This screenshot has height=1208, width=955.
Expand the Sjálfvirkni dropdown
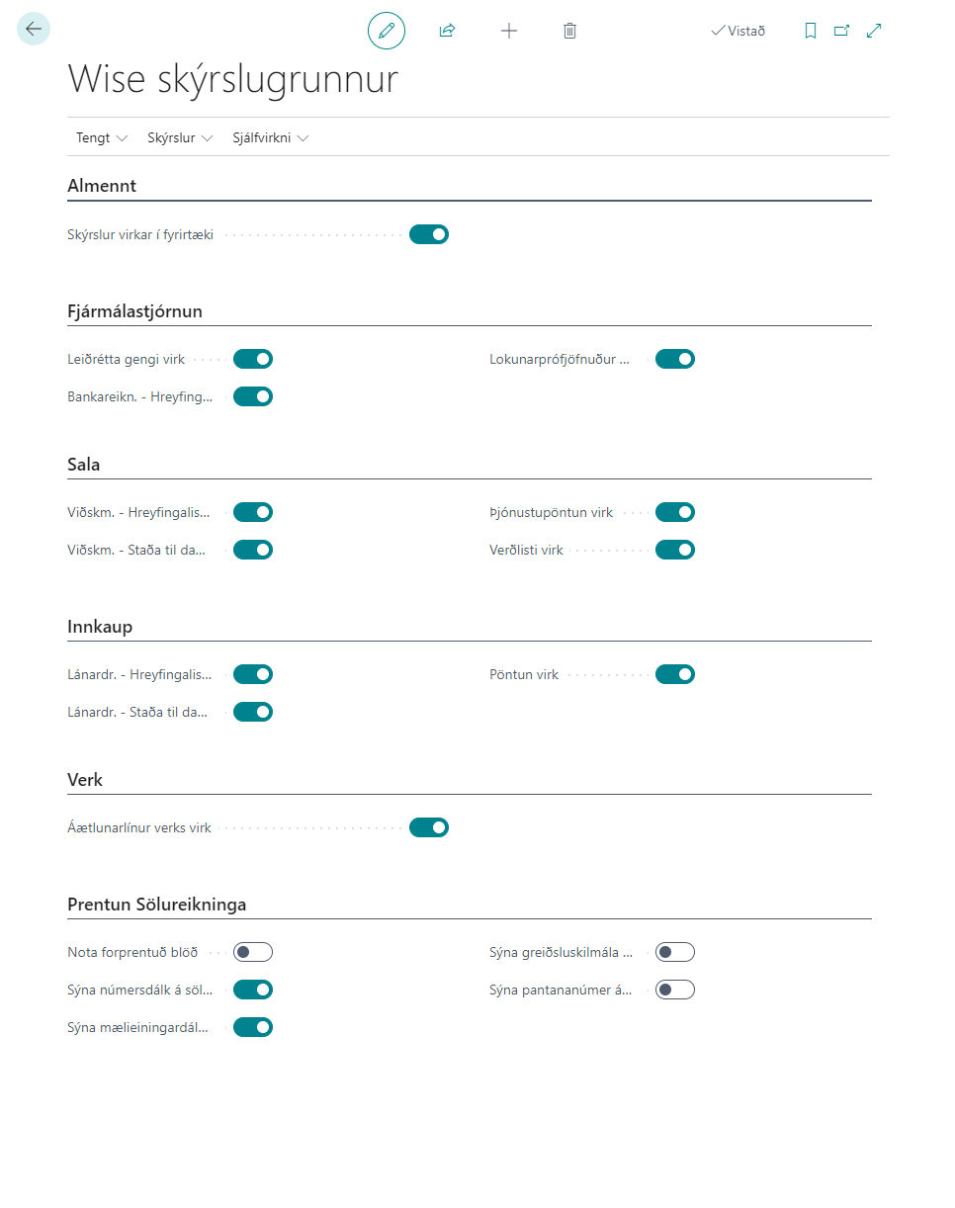tap(270, 138)
